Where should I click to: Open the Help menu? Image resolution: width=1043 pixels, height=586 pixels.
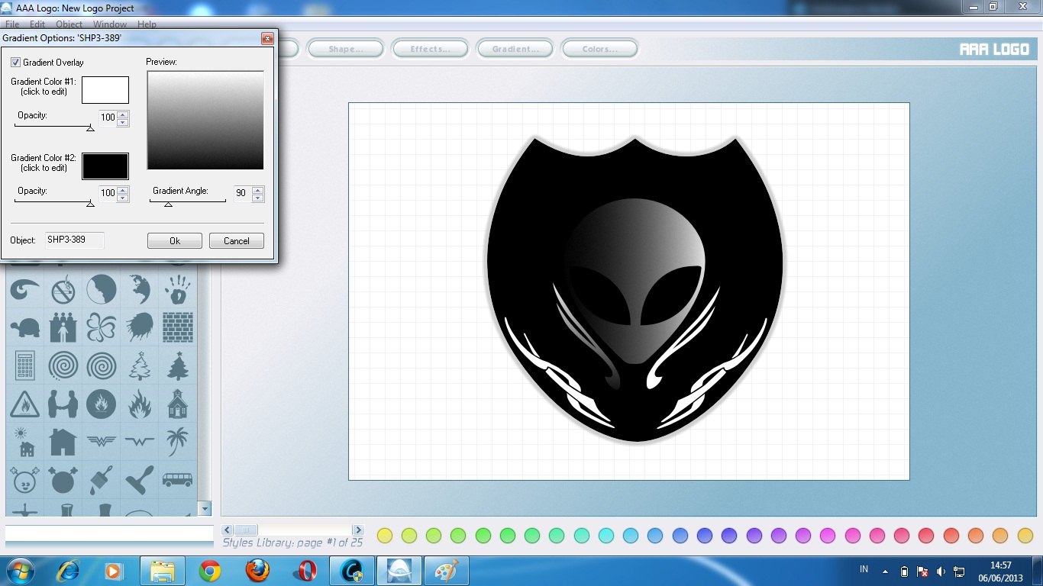tap(147, 24)
